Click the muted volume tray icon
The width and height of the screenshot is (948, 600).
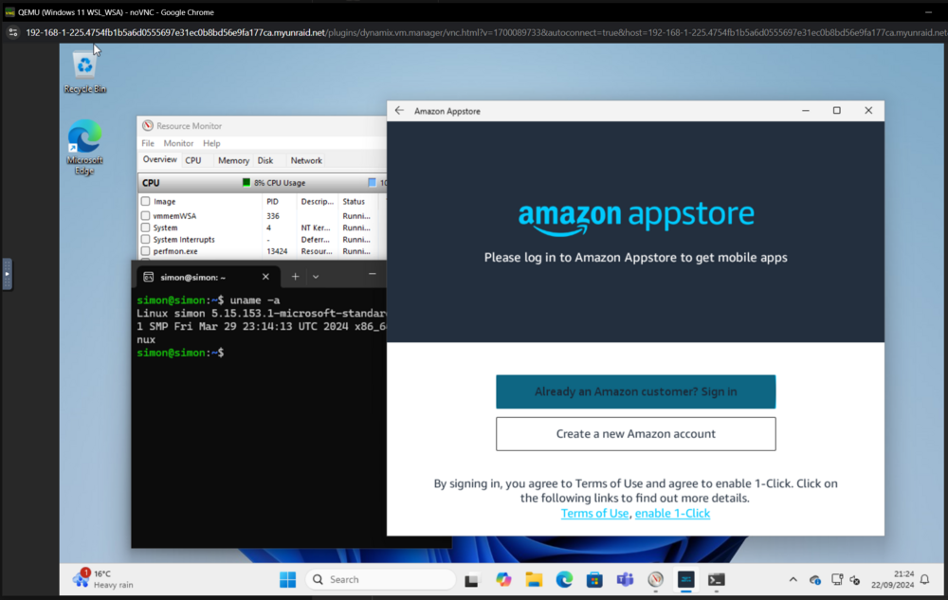[854, 580]
